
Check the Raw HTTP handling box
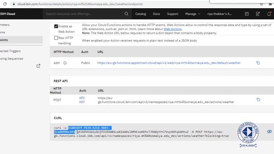click(56, 38)
